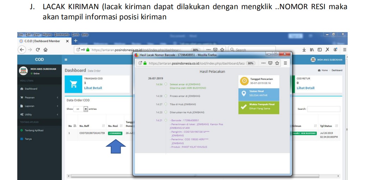Click Lihat Detail under COD Retur
Image resolution: width=372 pixels, height=180 pixels.
[x=306, y=88]
